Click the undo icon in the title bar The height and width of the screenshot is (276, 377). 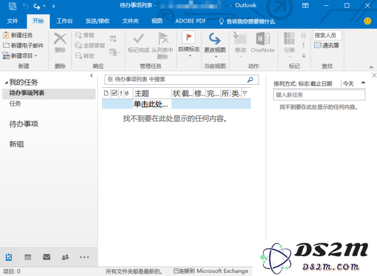click(25, 6)
